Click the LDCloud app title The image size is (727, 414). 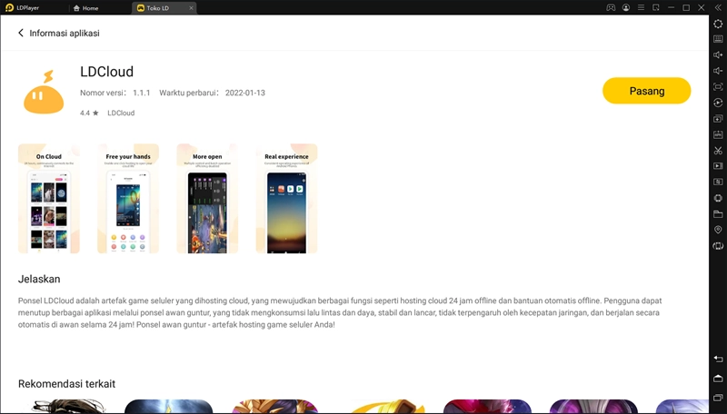(106, 72)
